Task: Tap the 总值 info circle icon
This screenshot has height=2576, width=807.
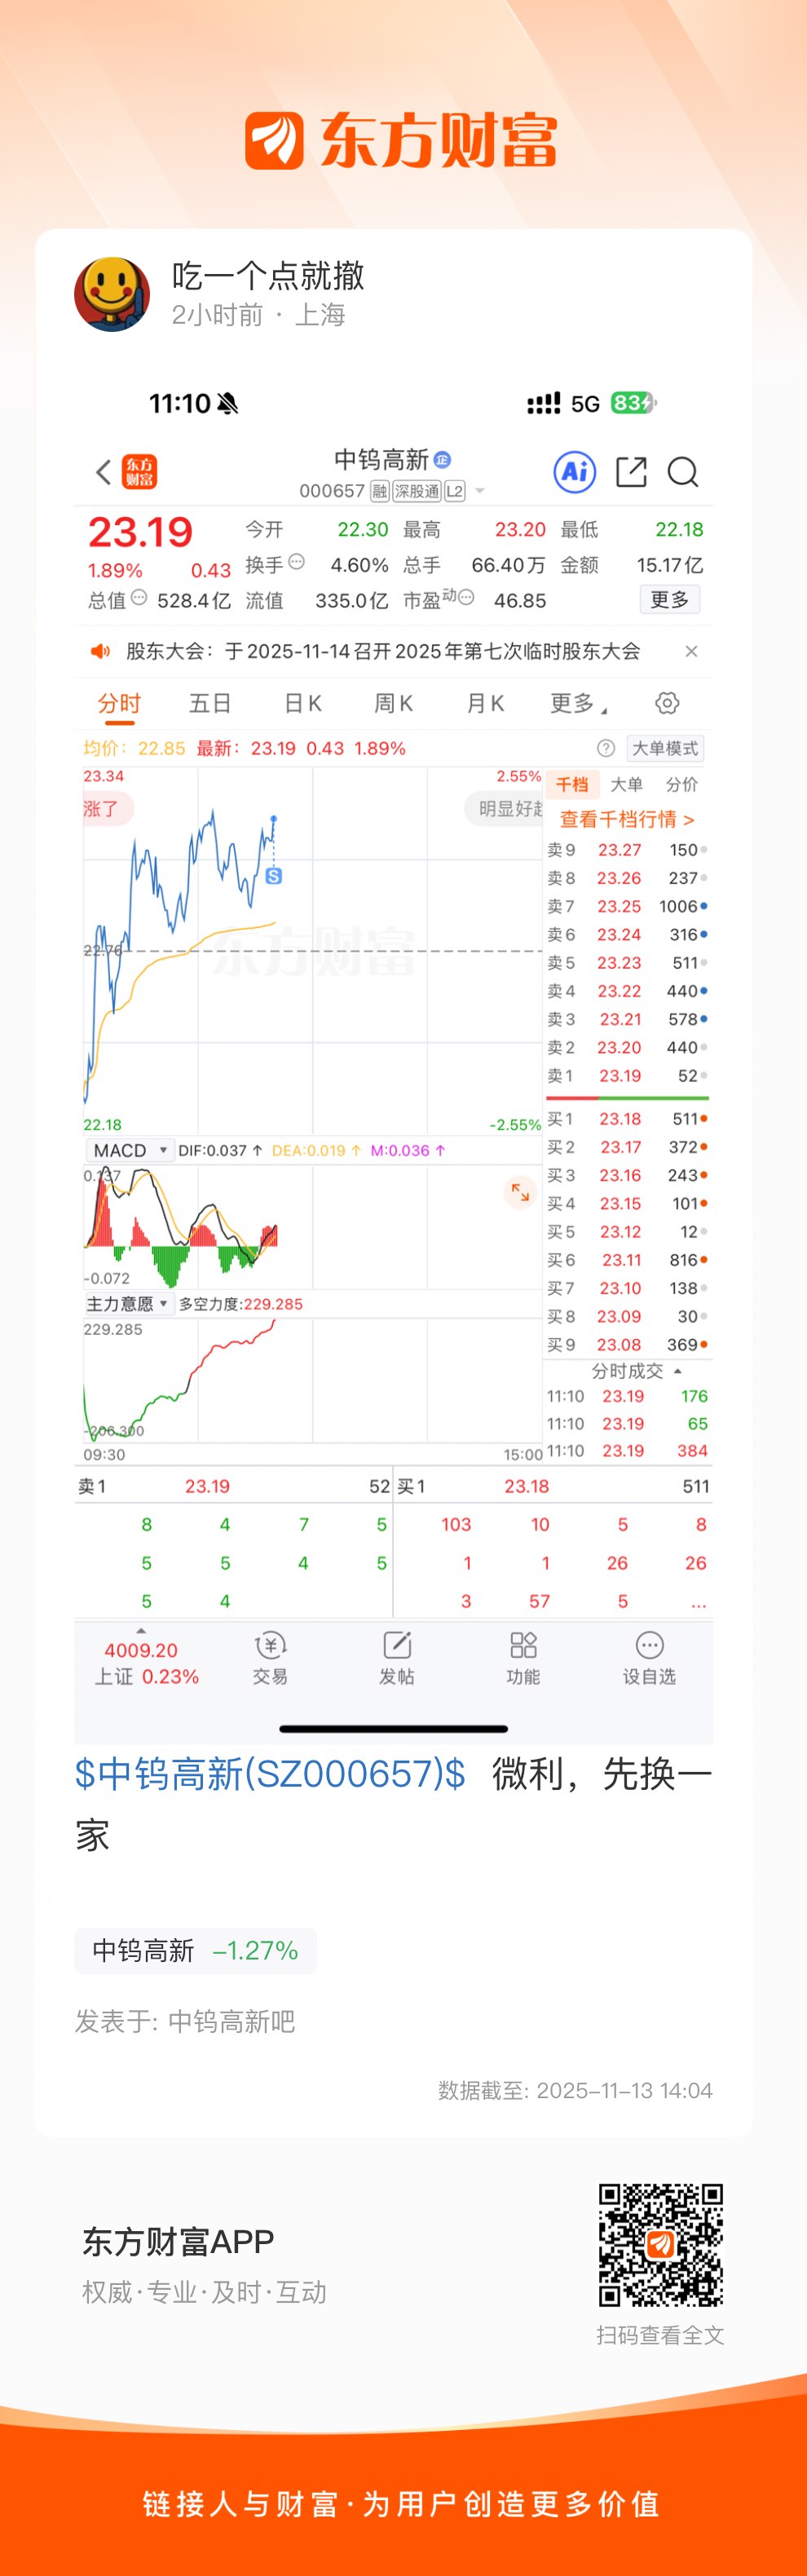Action: point(139,598)
